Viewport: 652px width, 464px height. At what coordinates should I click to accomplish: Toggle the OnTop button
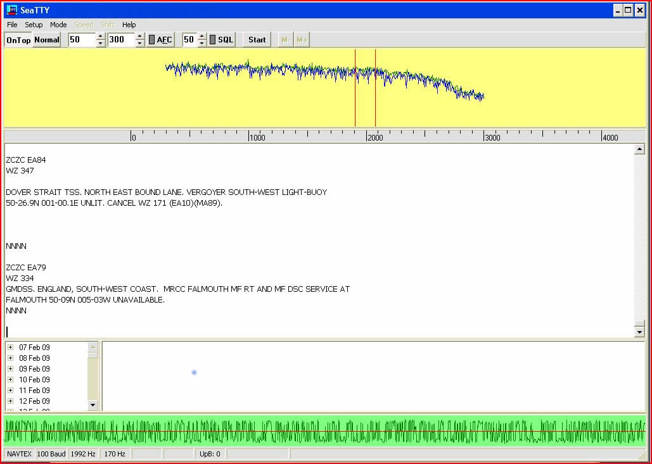18,40
